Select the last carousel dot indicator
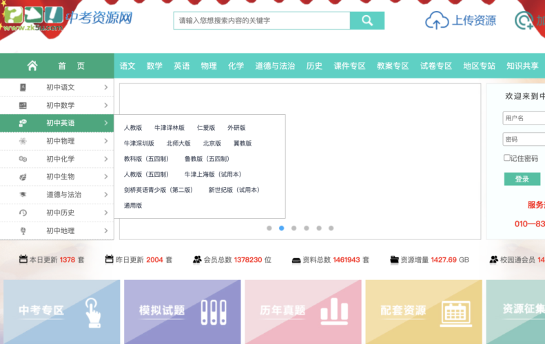This screenshot has width=545, height=344. 331,228
